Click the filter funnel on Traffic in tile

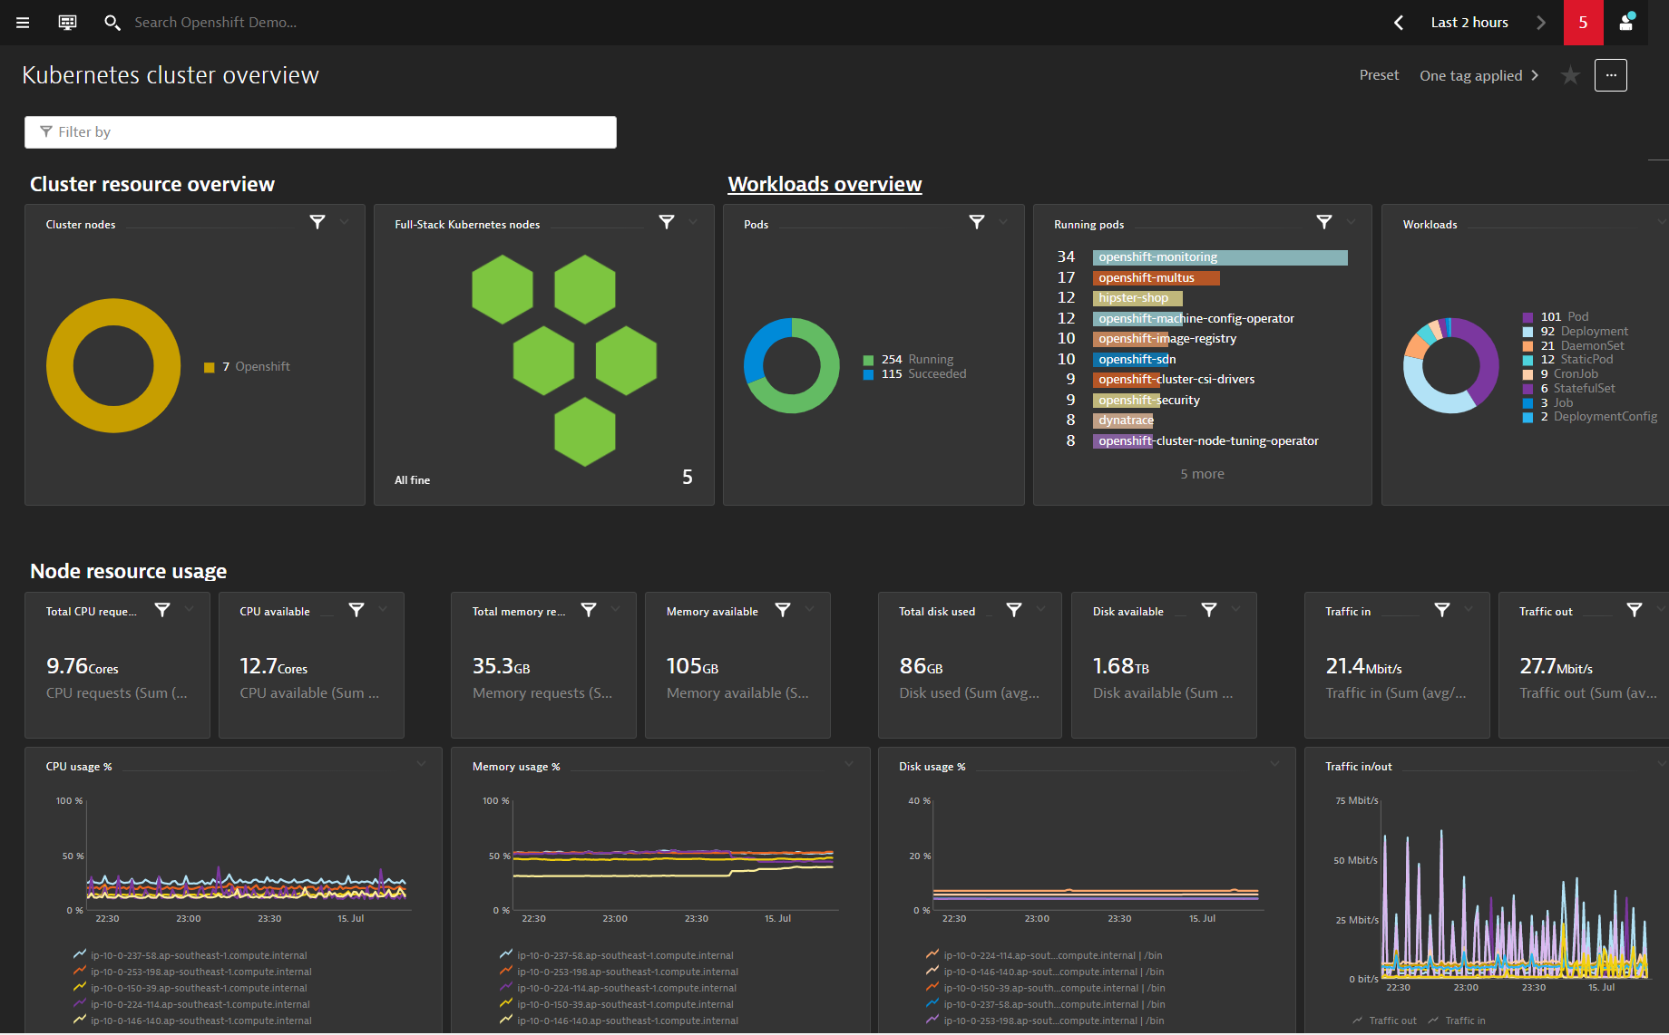point(1442,611)
